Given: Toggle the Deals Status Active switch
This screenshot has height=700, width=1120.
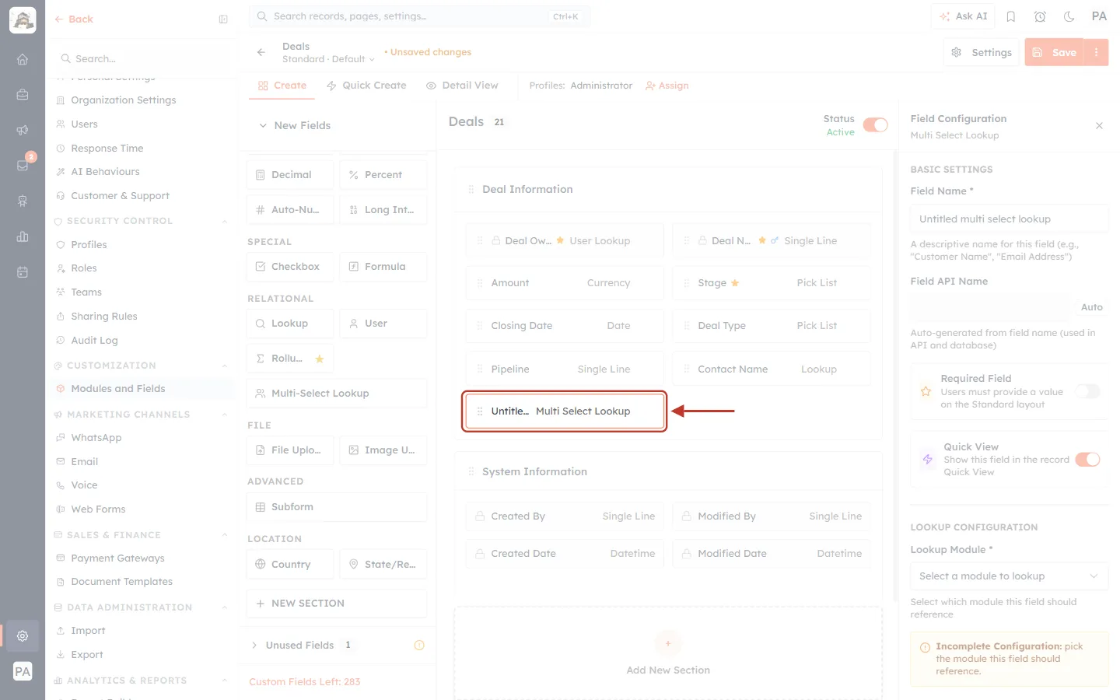Looking at the screenshot, I should tap(876, 125).
